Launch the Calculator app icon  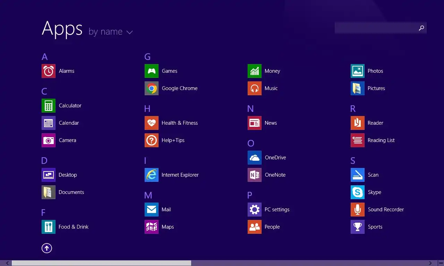point(49,106)
